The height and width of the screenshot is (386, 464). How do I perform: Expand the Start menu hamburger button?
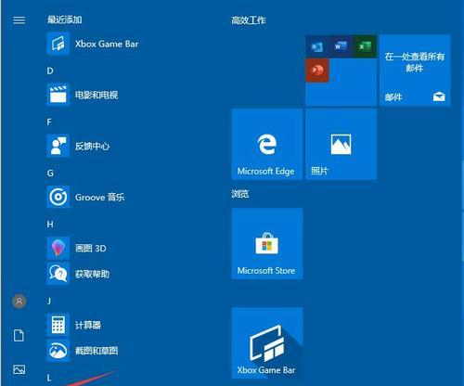click(19, 20)
